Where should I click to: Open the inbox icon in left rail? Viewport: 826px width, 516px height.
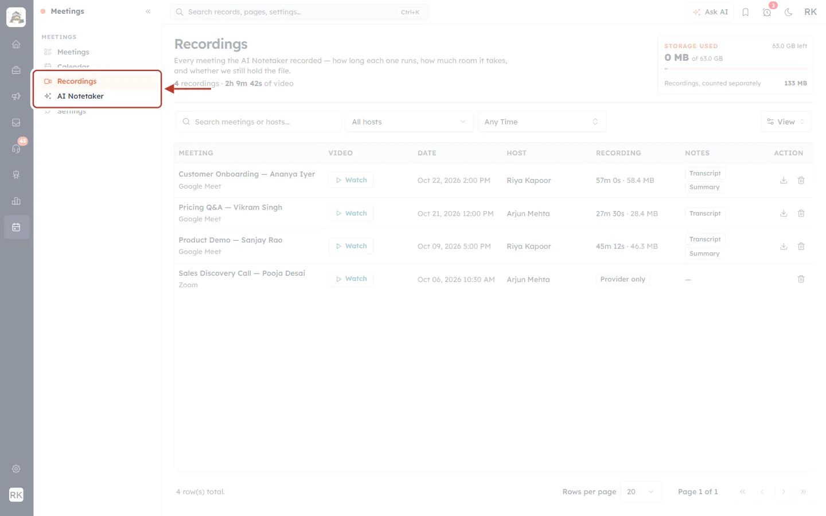[x=16, y=123]
